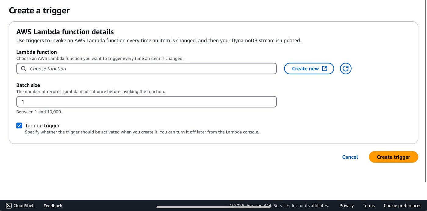The height and width of the screenshot is (211, 427).
Task: Click the "Turn on trigger" label text
Action: tap(42, 126)
